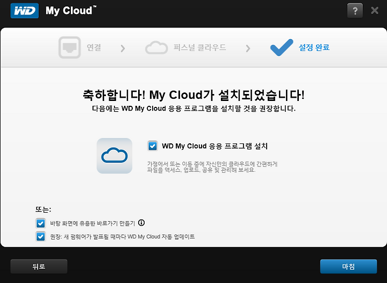
Task: Show info about desktop shortcuts option
Action: (141, 223)
